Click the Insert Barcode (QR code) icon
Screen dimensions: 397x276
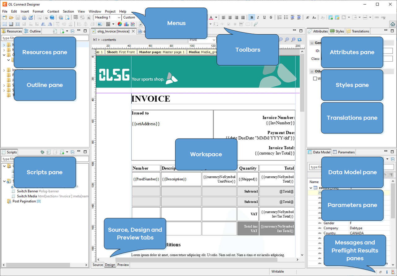click(x=108, y=24)
